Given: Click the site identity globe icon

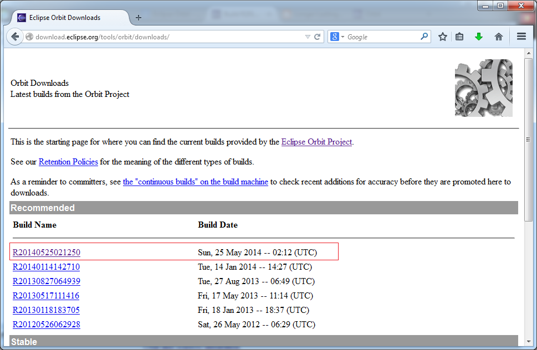Looking at the screenshot, I should point(29,37).
